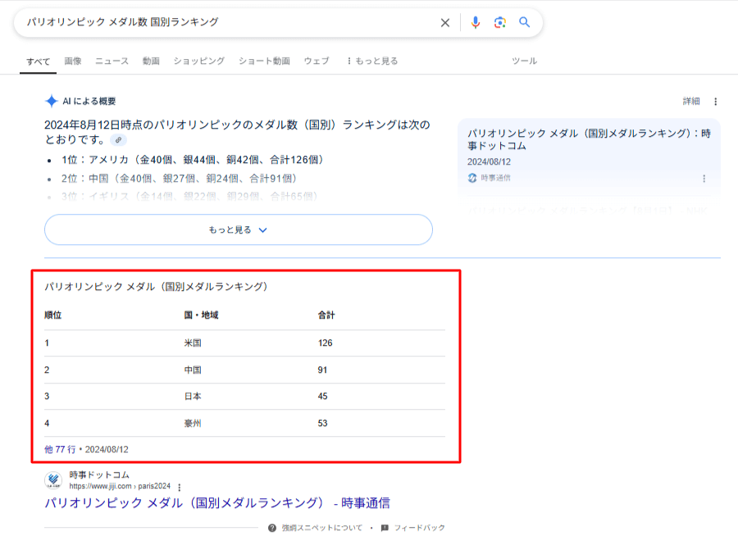Click the AI sparkle icon
Image resolution: width=738 pixels, height=536 pixels.
point(52,101)
